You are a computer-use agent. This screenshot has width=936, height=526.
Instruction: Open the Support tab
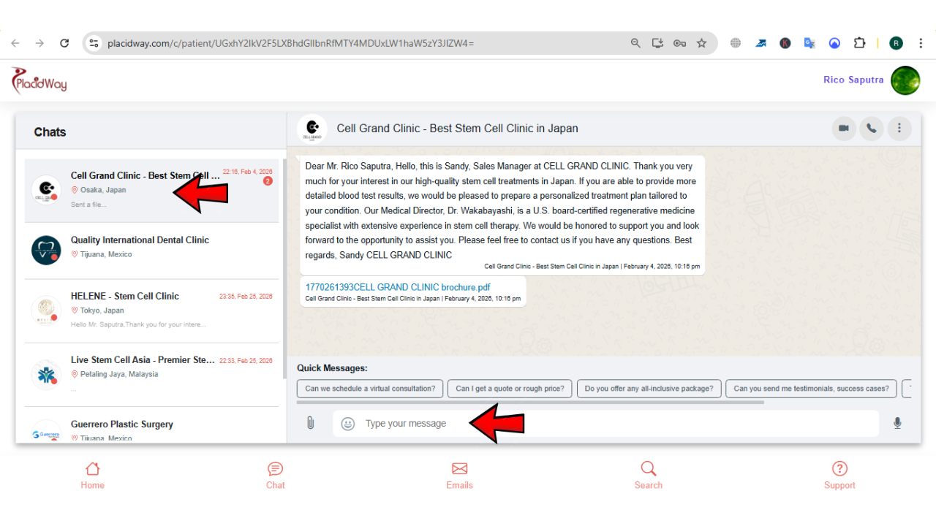(839, 476)
